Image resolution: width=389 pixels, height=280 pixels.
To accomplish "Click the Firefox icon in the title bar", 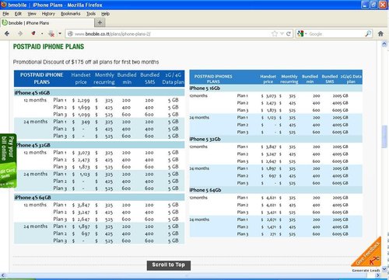I will 4,5.
